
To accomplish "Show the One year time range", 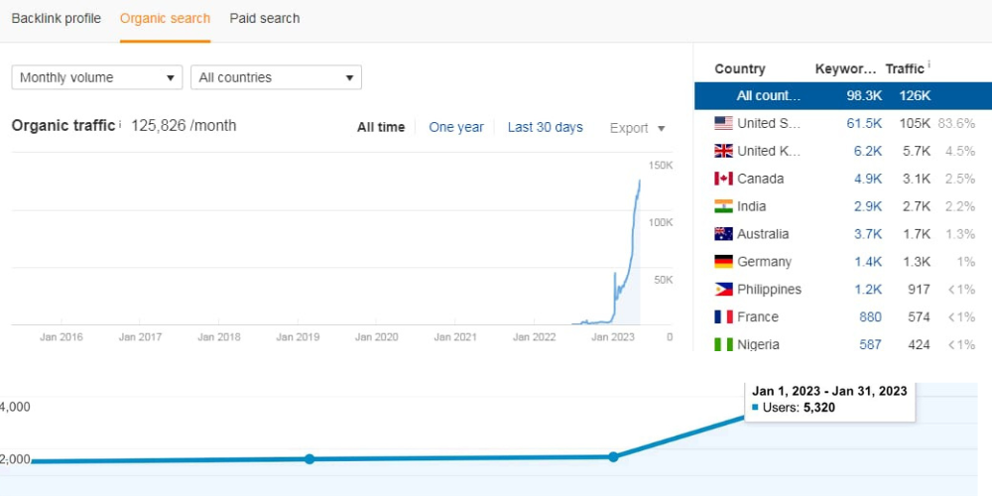I will (x=456, y=127).
